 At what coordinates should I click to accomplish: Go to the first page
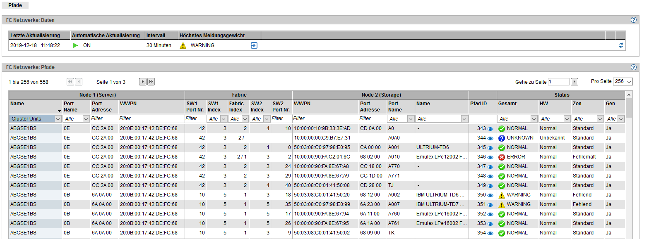70,82
